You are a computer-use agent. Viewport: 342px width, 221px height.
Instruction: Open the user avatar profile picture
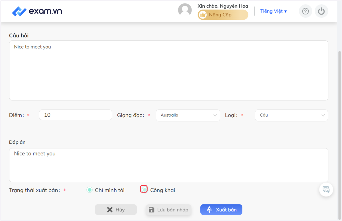click(185, 10)
